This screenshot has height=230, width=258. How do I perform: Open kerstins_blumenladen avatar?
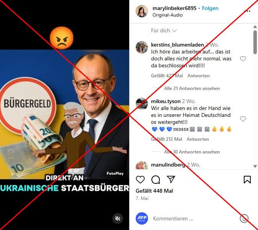pos(142,47)
